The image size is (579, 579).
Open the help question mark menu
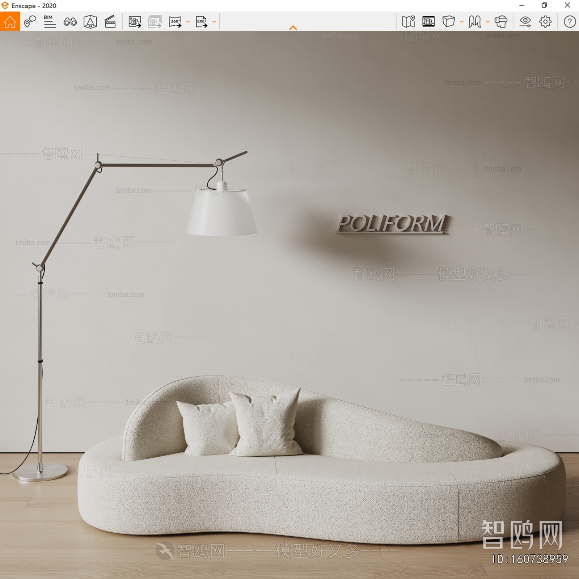[570, 22]
